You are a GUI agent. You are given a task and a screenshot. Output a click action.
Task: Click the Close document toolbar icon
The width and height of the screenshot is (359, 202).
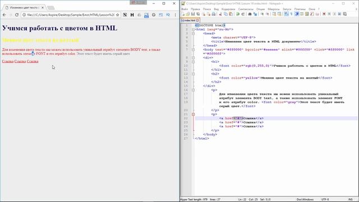pyautogui.click(x=204, y=14)
